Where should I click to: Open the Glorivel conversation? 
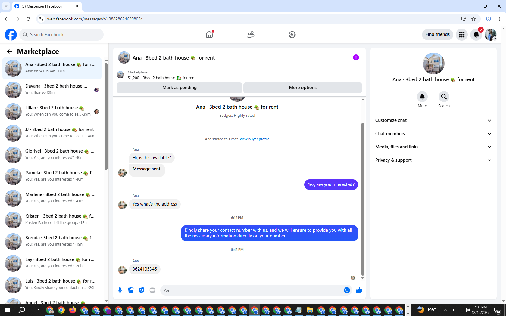pyautogui.click(x=52, y=155)
